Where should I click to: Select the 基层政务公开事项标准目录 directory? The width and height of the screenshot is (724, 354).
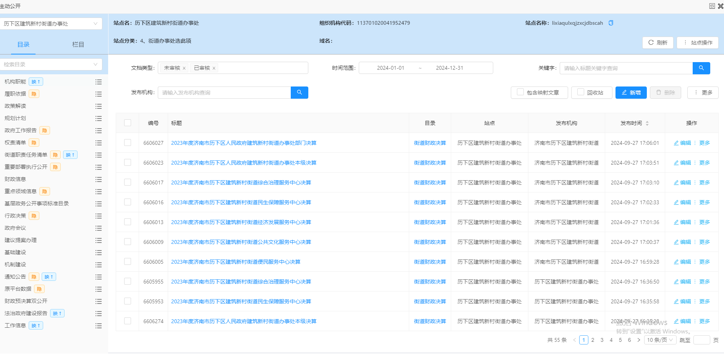[x=37, y=203]
